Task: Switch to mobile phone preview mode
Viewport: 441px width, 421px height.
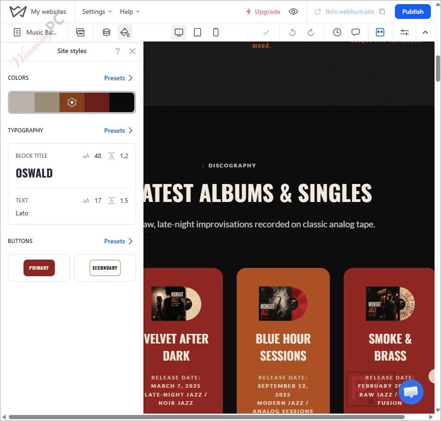Action: point(216,32)
